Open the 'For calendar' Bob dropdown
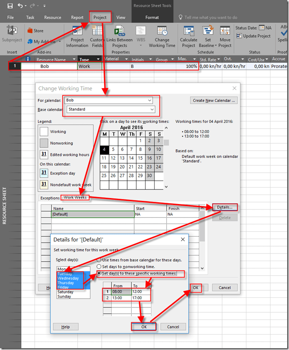 tap(149, 100)
